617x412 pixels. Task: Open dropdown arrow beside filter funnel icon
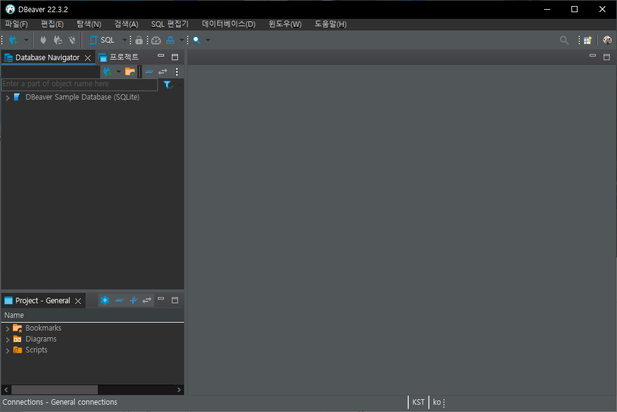pos(180,84)
